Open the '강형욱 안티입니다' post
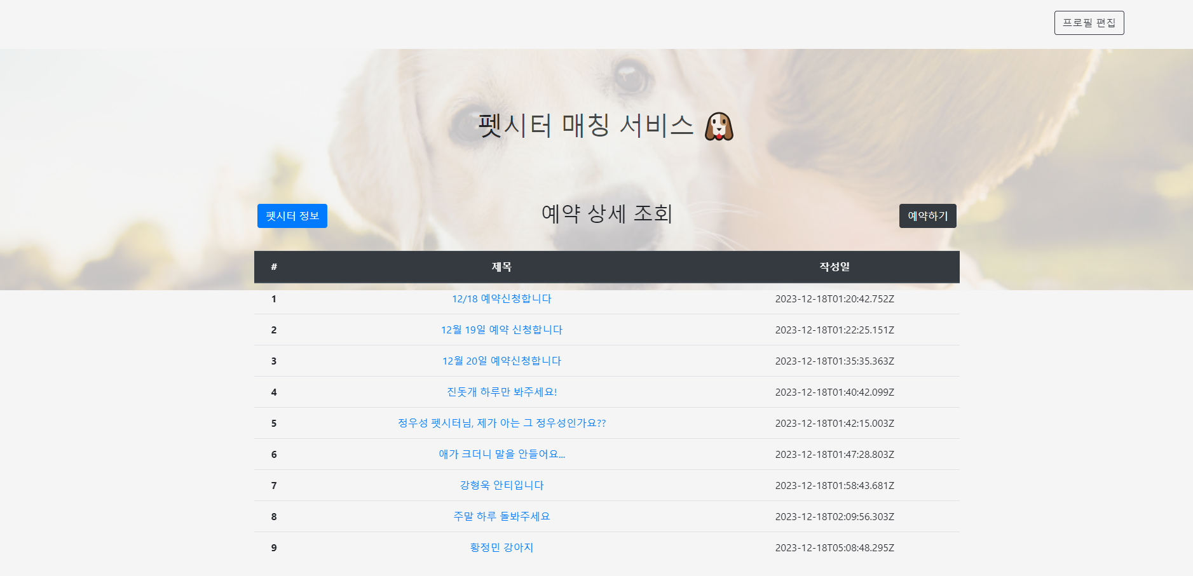This screenshot has width=1193, height=576. click(502, 485)
